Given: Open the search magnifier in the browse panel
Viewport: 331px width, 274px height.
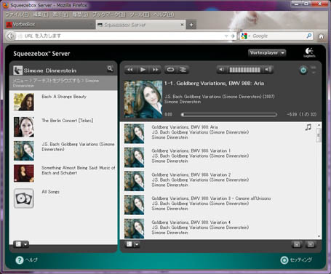Looking at the screenshot, I should pos(110,69).
